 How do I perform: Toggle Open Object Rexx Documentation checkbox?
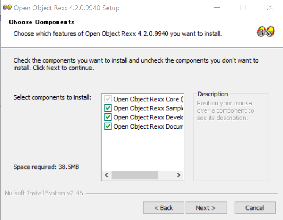(x=108, y=126)
